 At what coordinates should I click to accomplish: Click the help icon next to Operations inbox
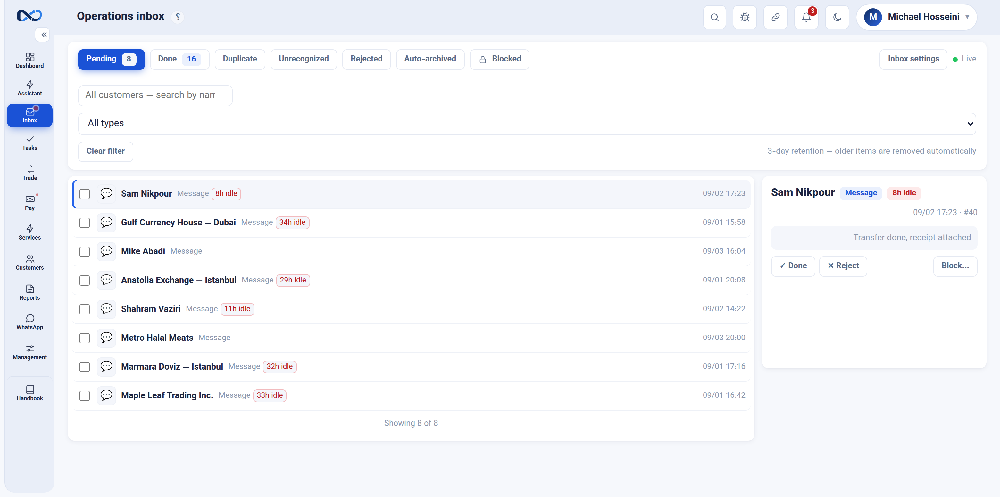178,17
